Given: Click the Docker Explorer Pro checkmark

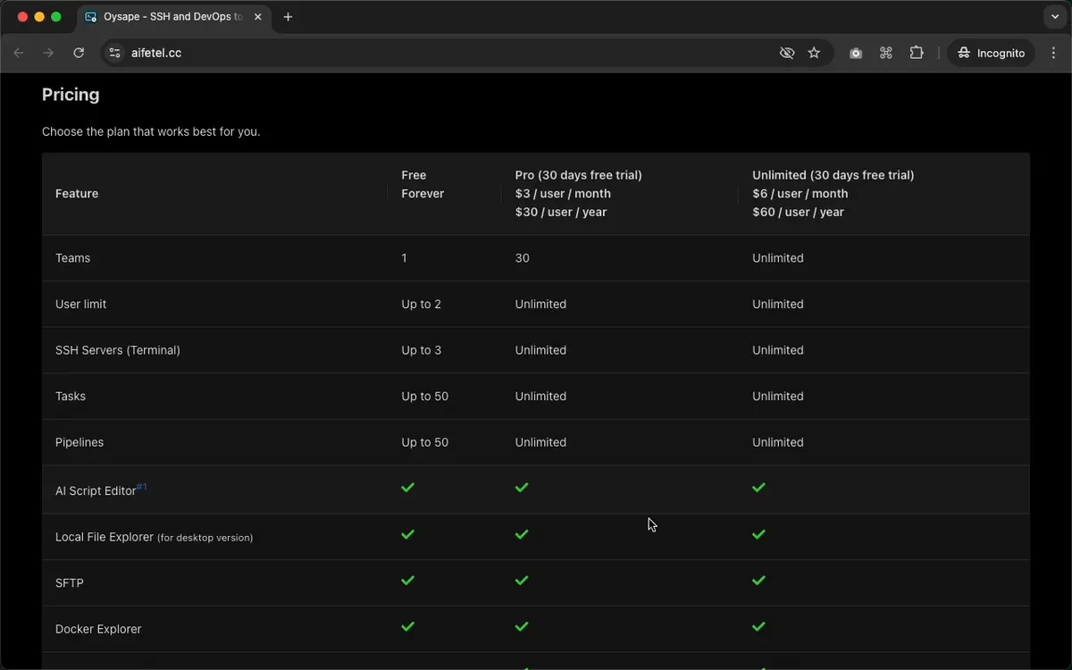Looking at the screenshot, I should coord(522,627).
